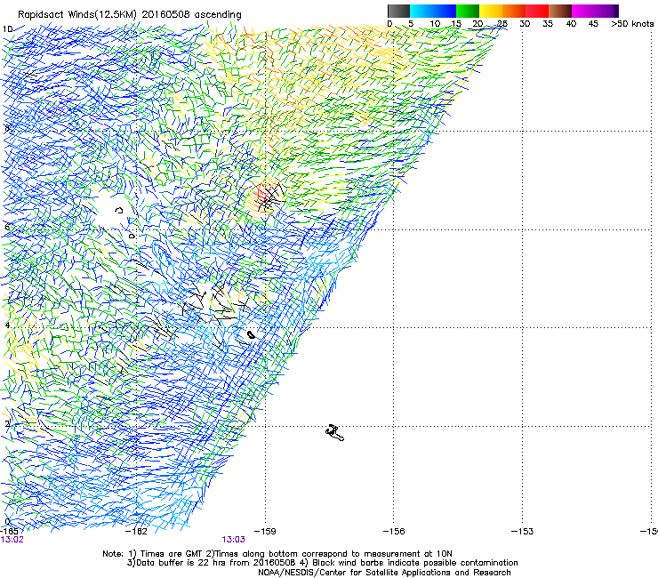658x578 pixels.
Task: Click the yellow 20-25 knots legend color
Action: [491, 11]
